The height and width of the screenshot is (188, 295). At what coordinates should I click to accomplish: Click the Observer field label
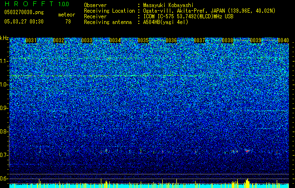click(x=95, y=5)
